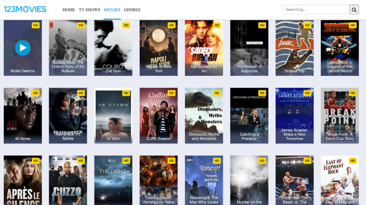
Task: Click 'Wainwright: The Man Who Loved' title
Action: point(204,200)
